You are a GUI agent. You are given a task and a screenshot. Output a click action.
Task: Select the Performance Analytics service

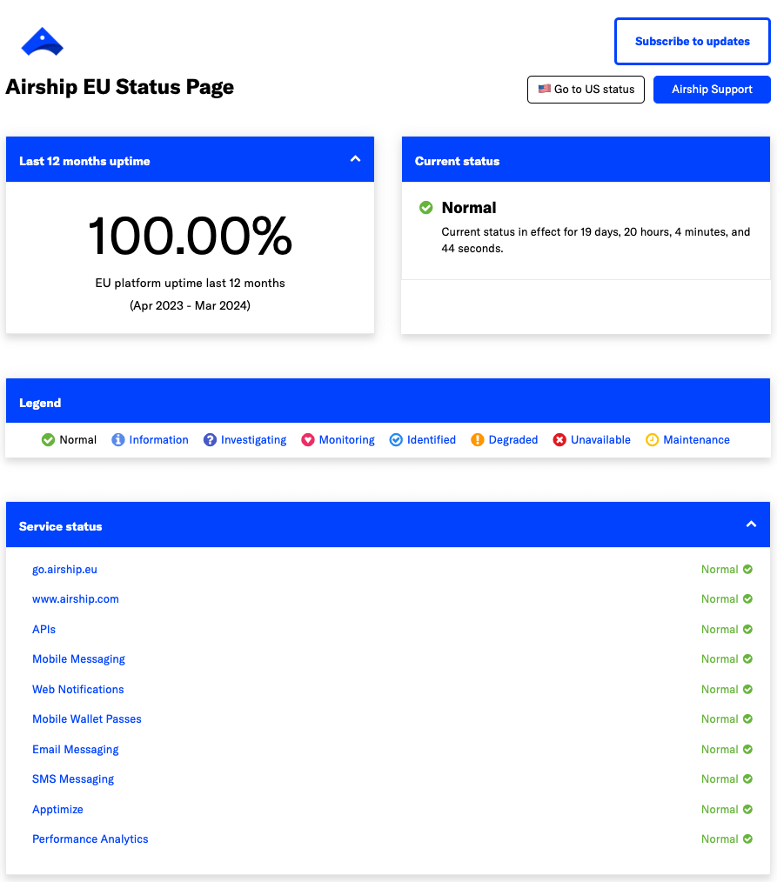(x=90, y=839)
